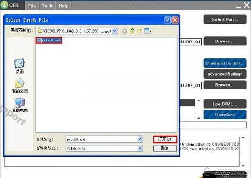Viewport: 251px width, 178px height.
Task: Open Advanced Settings
Action: (x=225, y=74)
